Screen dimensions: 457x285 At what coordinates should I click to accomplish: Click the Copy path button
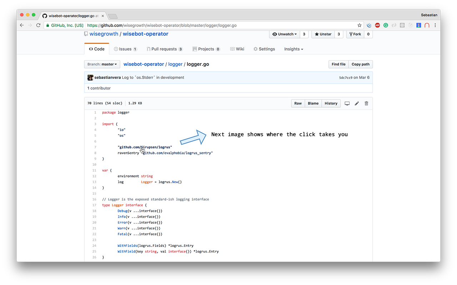click(x=361, y=64)
